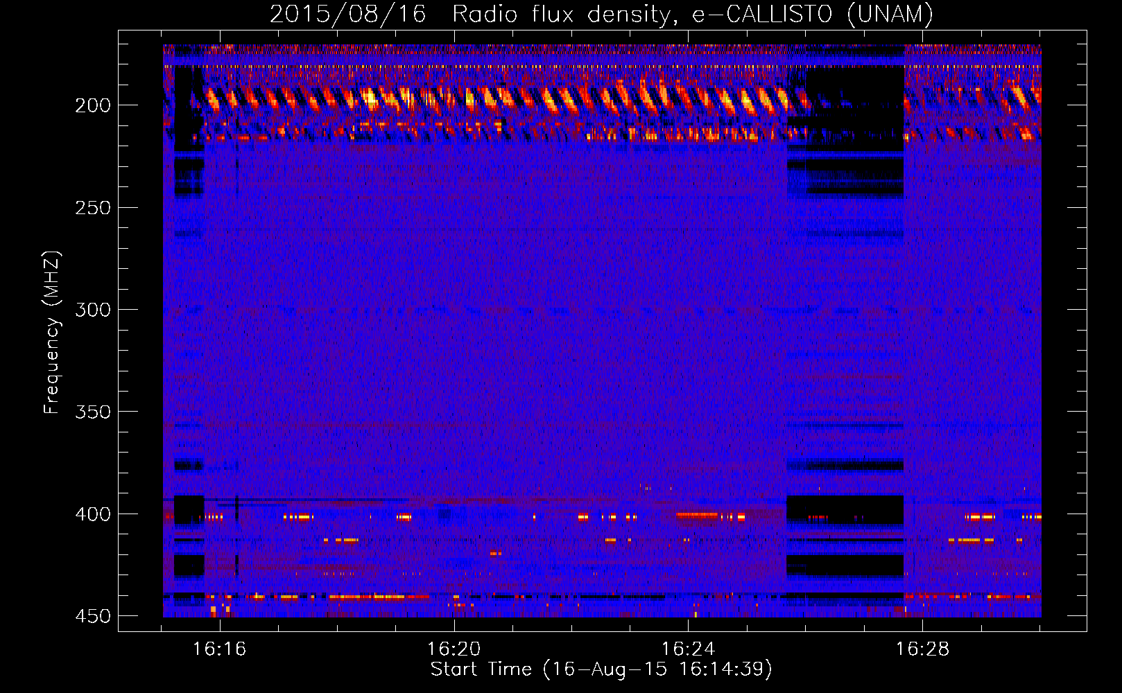Select the 200 frequency tick label
The height and width of the screenshot is (693, 1122).
93,105
